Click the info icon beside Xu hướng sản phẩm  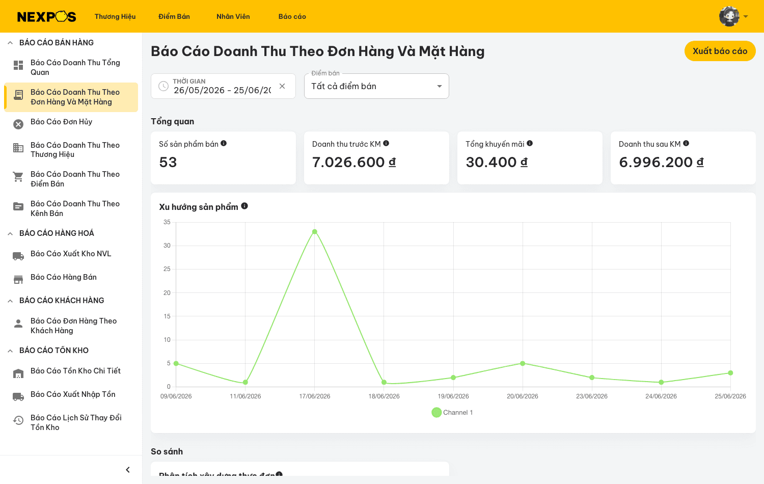click(244, 206)
